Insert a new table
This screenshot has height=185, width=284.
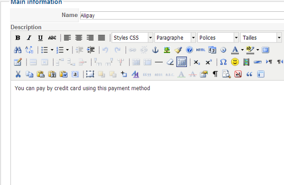pos(182,62)
